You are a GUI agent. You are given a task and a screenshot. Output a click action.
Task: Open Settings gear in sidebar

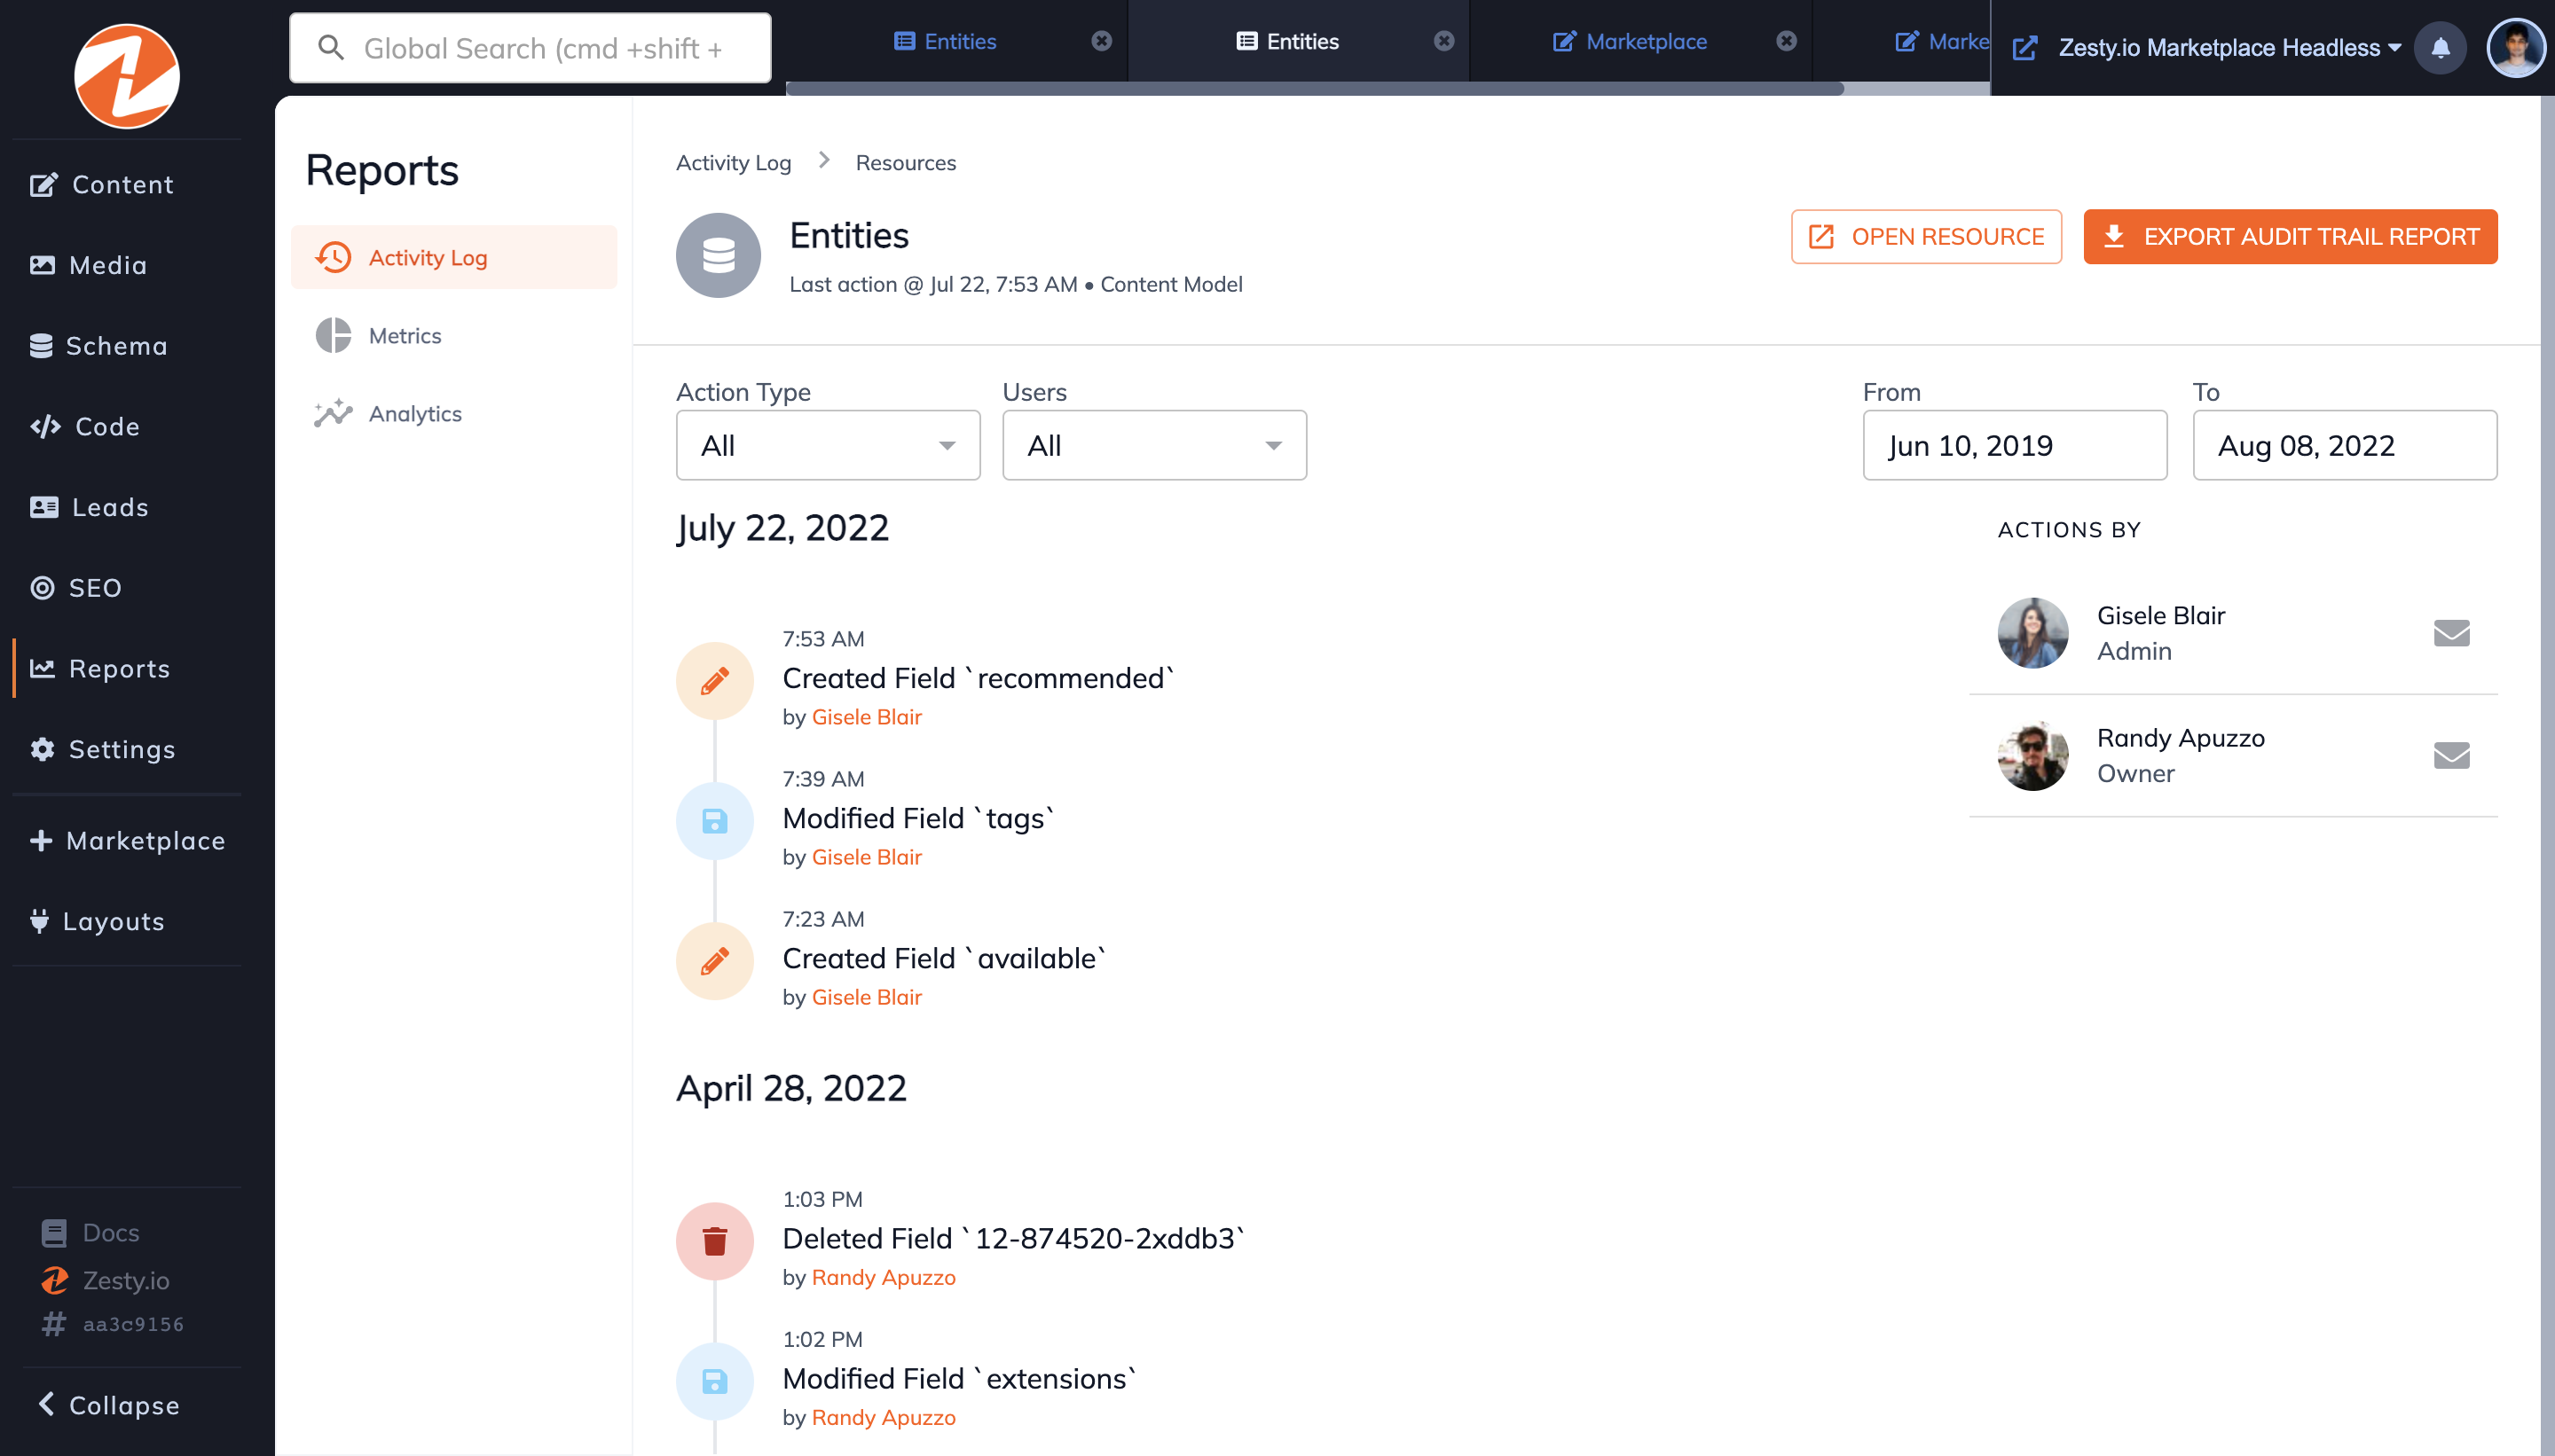click(102, 749)
